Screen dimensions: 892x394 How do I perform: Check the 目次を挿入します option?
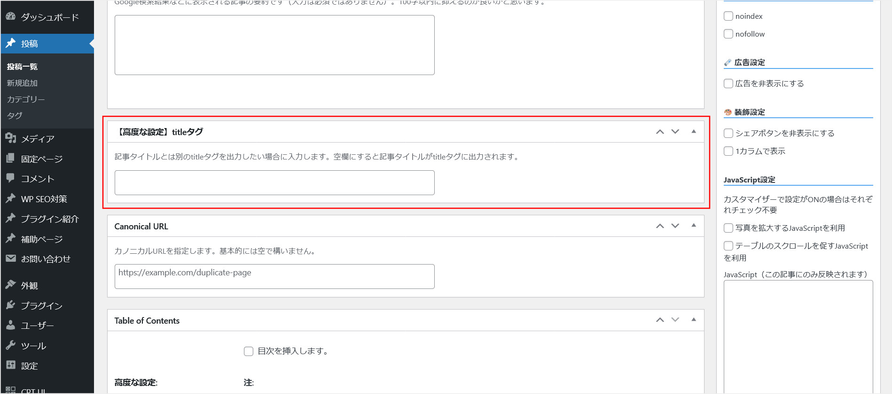(249, 351)
